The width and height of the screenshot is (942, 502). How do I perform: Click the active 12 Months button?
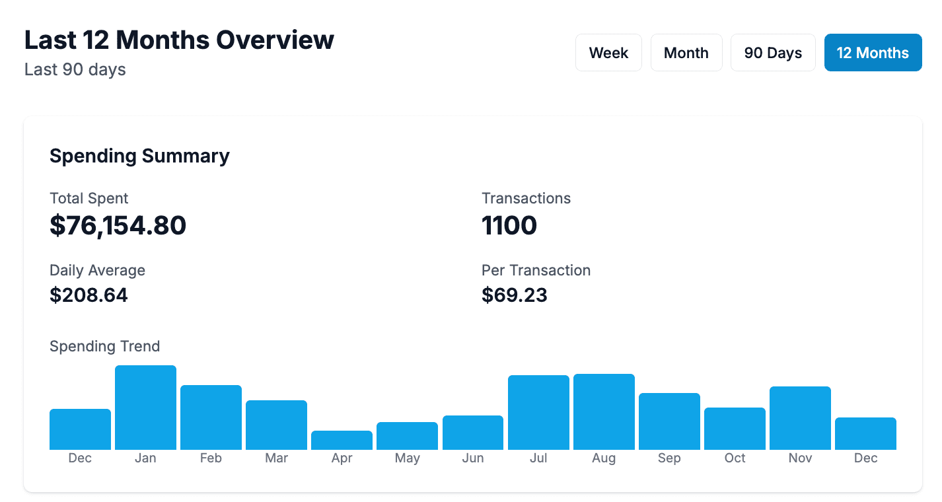(873, 53)
